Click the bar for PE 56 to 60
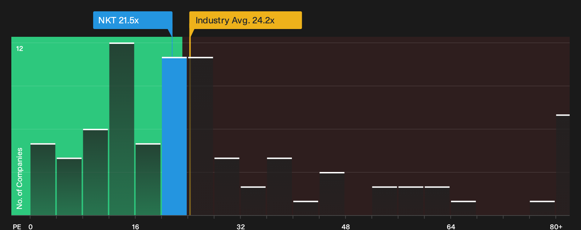Viewport: 581px width, 230px height. click(x=411, y=201)
